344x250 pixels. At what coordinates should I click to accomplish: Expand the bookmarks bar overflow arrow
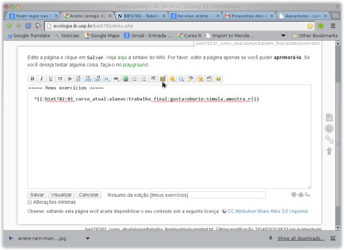pyautogui.click(x=283, y=35)
